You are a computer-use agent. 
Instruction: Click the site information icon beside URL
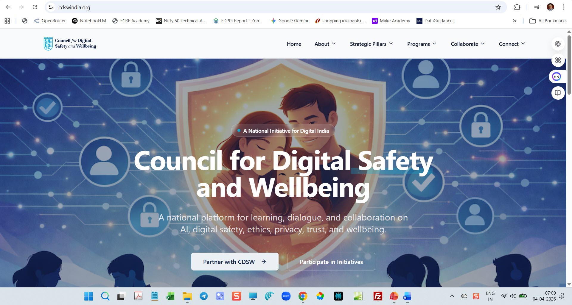(51, 7)
